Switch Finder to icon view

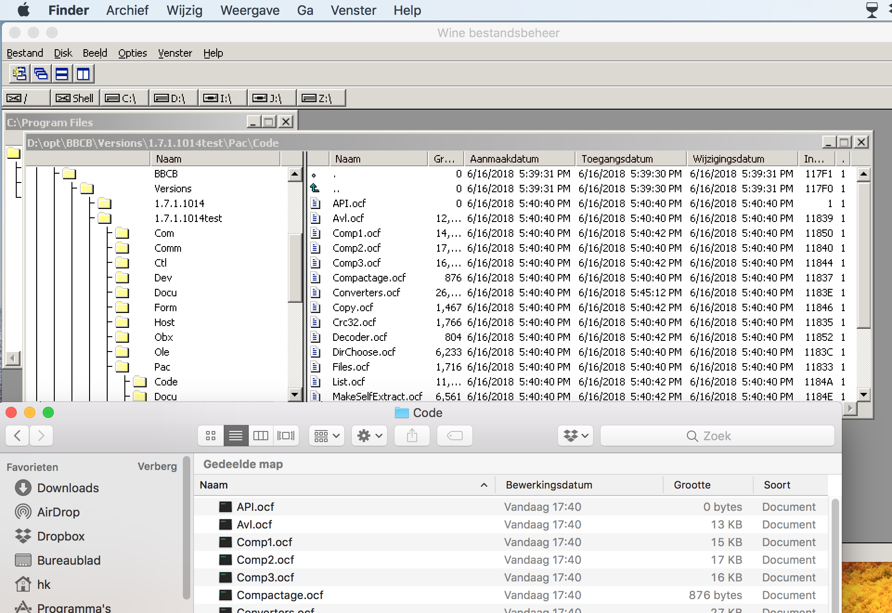tap(211, 436)
